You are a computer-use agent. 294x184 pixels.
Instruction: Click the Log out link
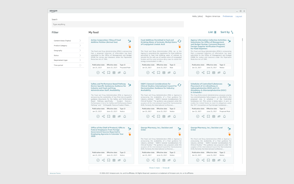pyautogui.click(x=238, y=16)
